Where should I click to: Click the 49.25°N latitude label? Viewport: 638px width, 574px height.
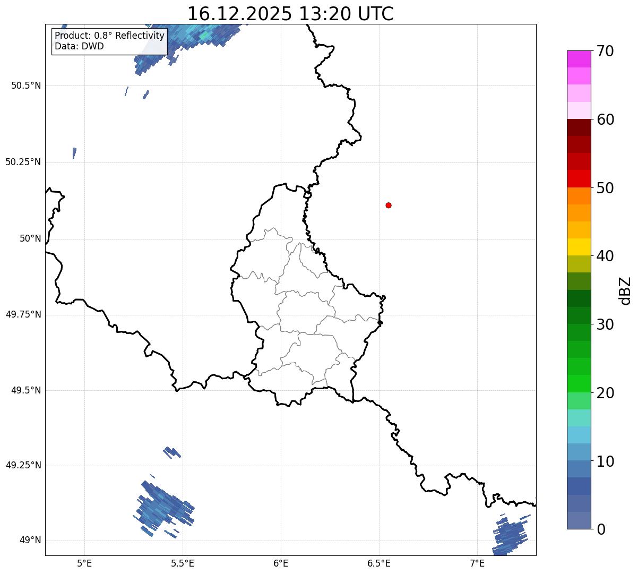[x=23, y=466]
